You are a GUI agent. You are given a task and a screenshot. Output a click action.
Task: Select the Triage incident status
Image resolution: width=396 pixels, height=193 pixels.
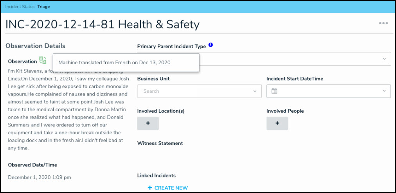43,7
